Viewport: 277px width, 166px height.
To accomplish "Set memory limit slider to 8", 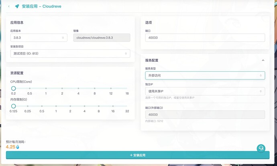I will coord(99,106).
